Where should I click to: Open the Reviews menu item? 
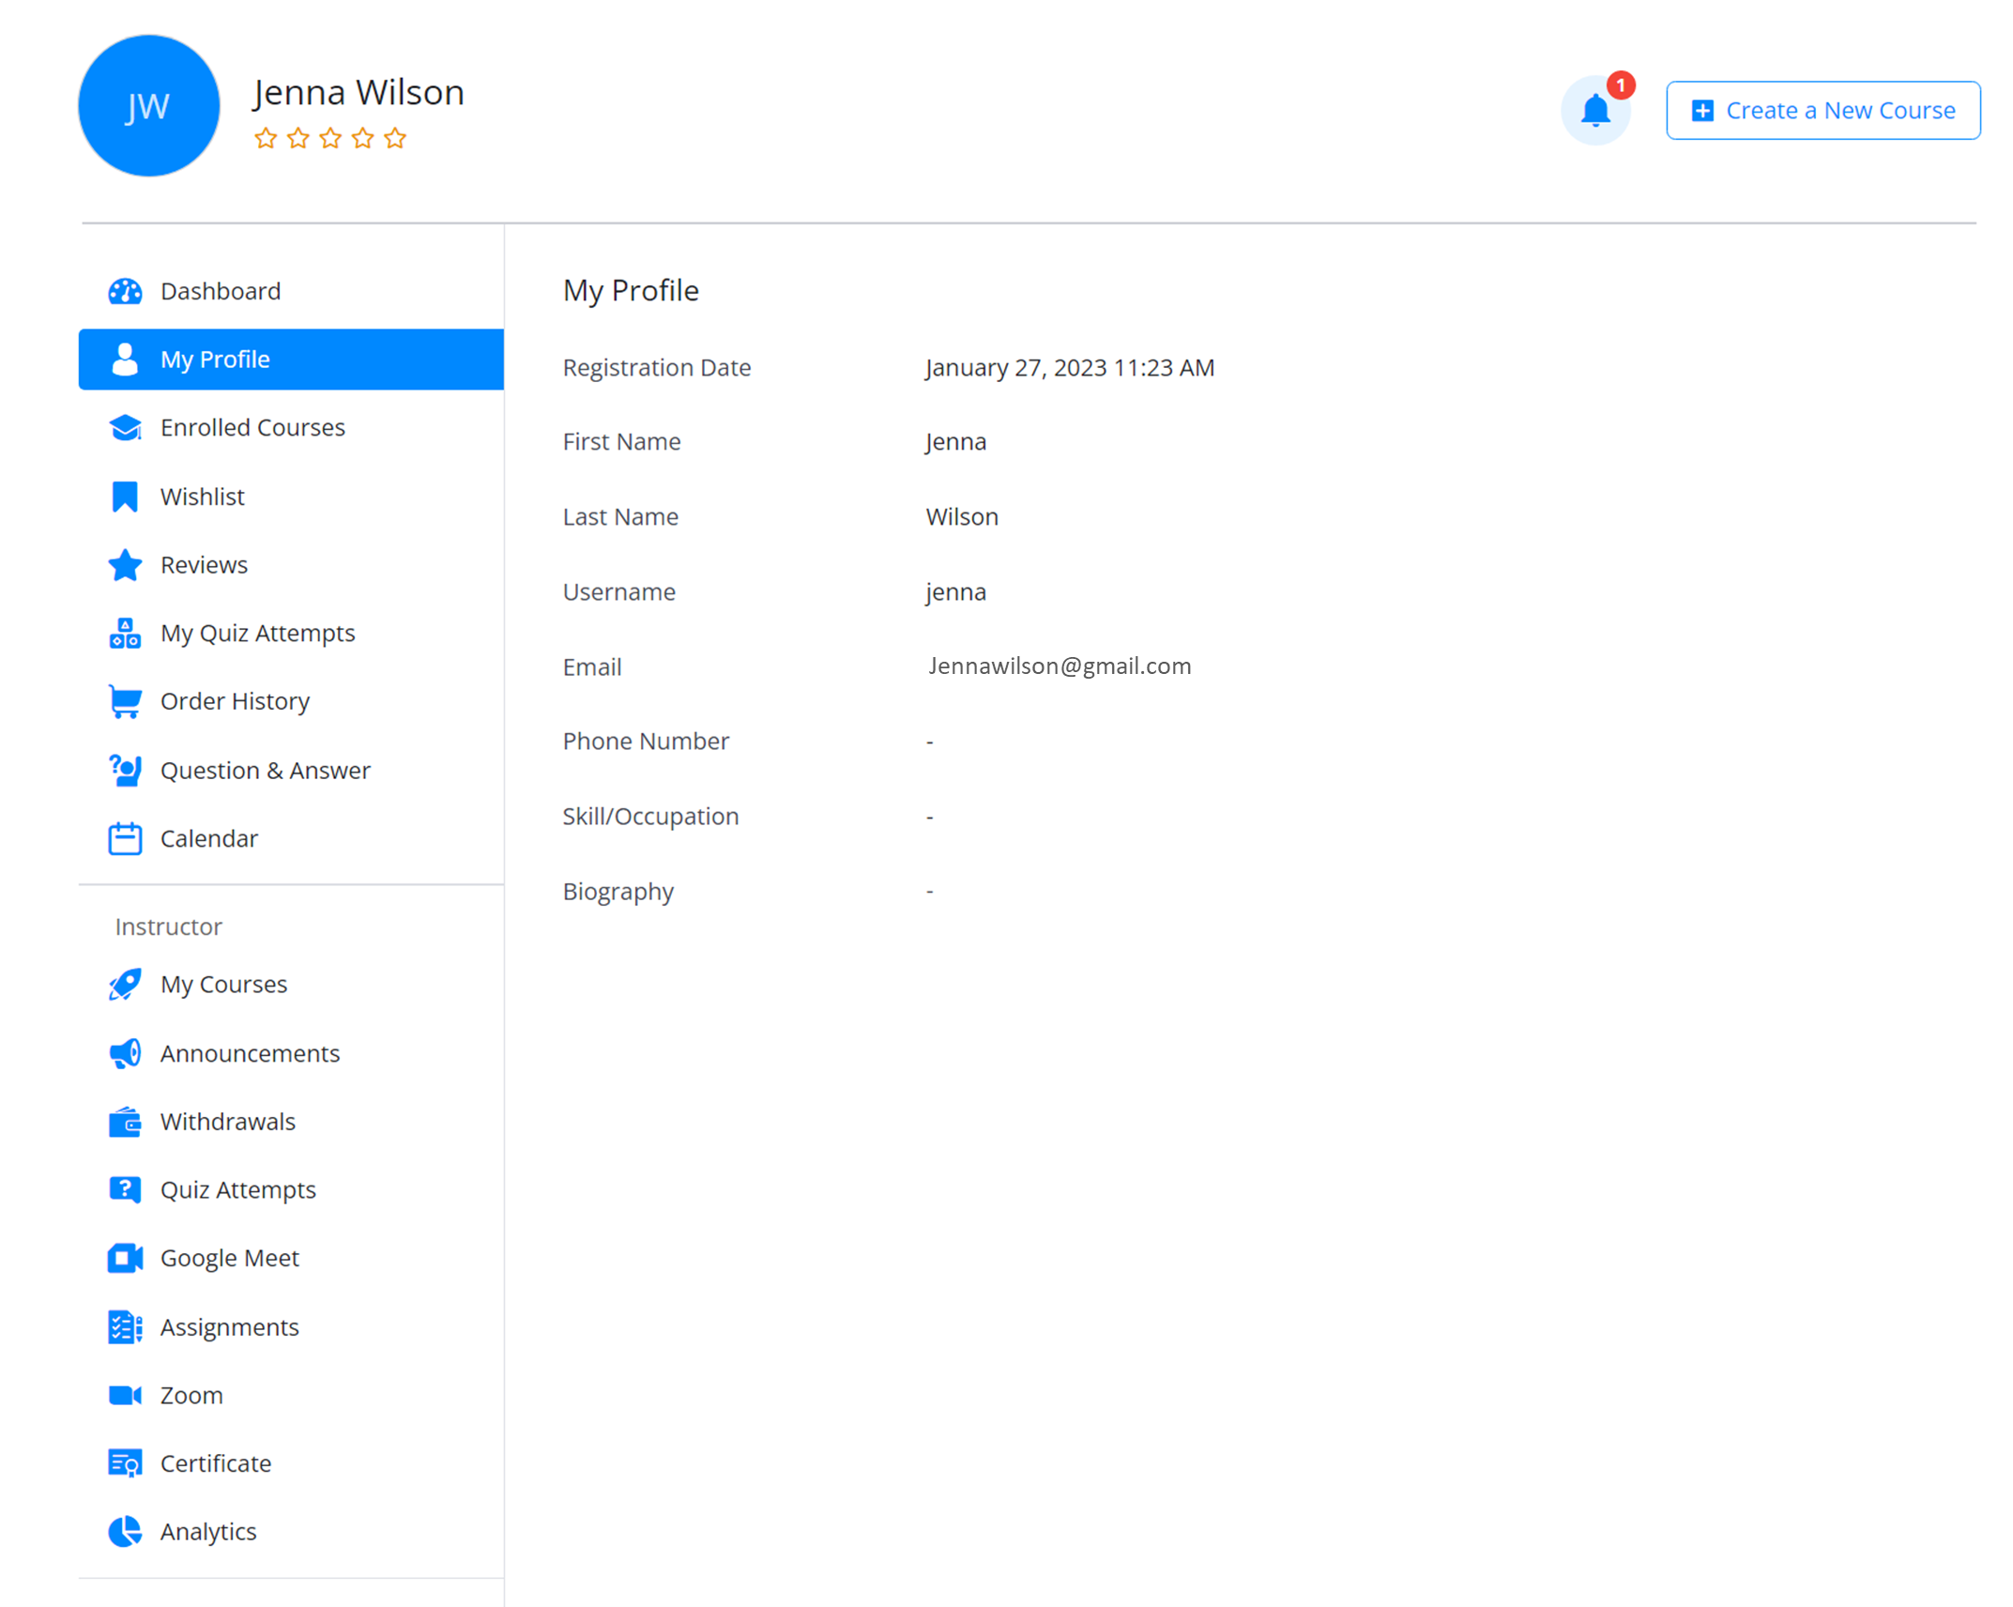pos(204,565)
